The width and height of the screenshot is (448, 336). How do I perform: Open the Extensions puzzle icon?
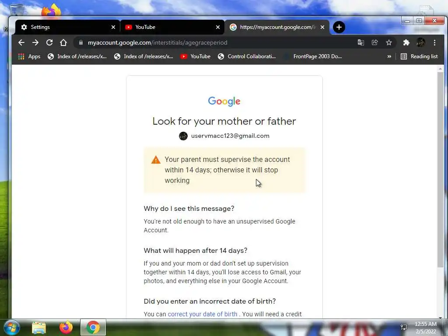(406, 42)
